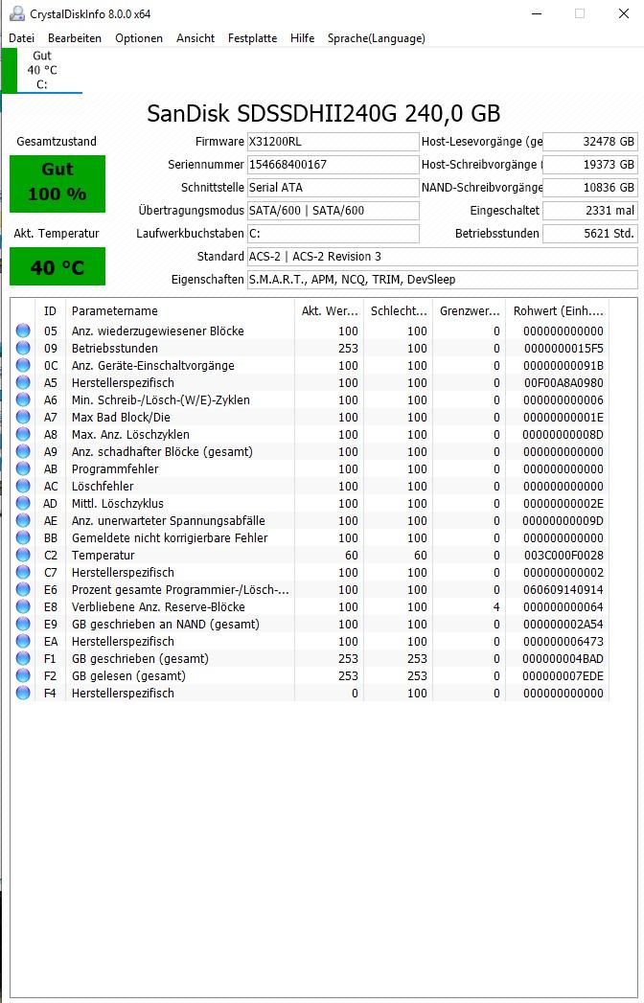Click the status orb for row 05
Viewport: 644px width, 1003px height.
23,331
